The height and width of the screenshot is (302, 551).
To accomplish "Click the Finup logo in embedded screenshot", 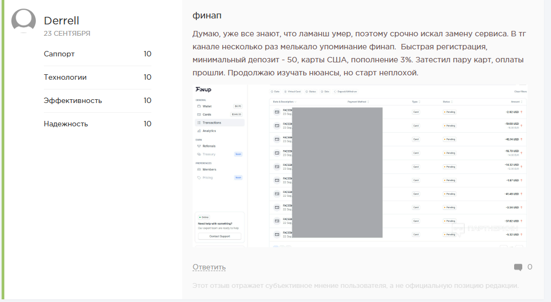I will (203, 88).
